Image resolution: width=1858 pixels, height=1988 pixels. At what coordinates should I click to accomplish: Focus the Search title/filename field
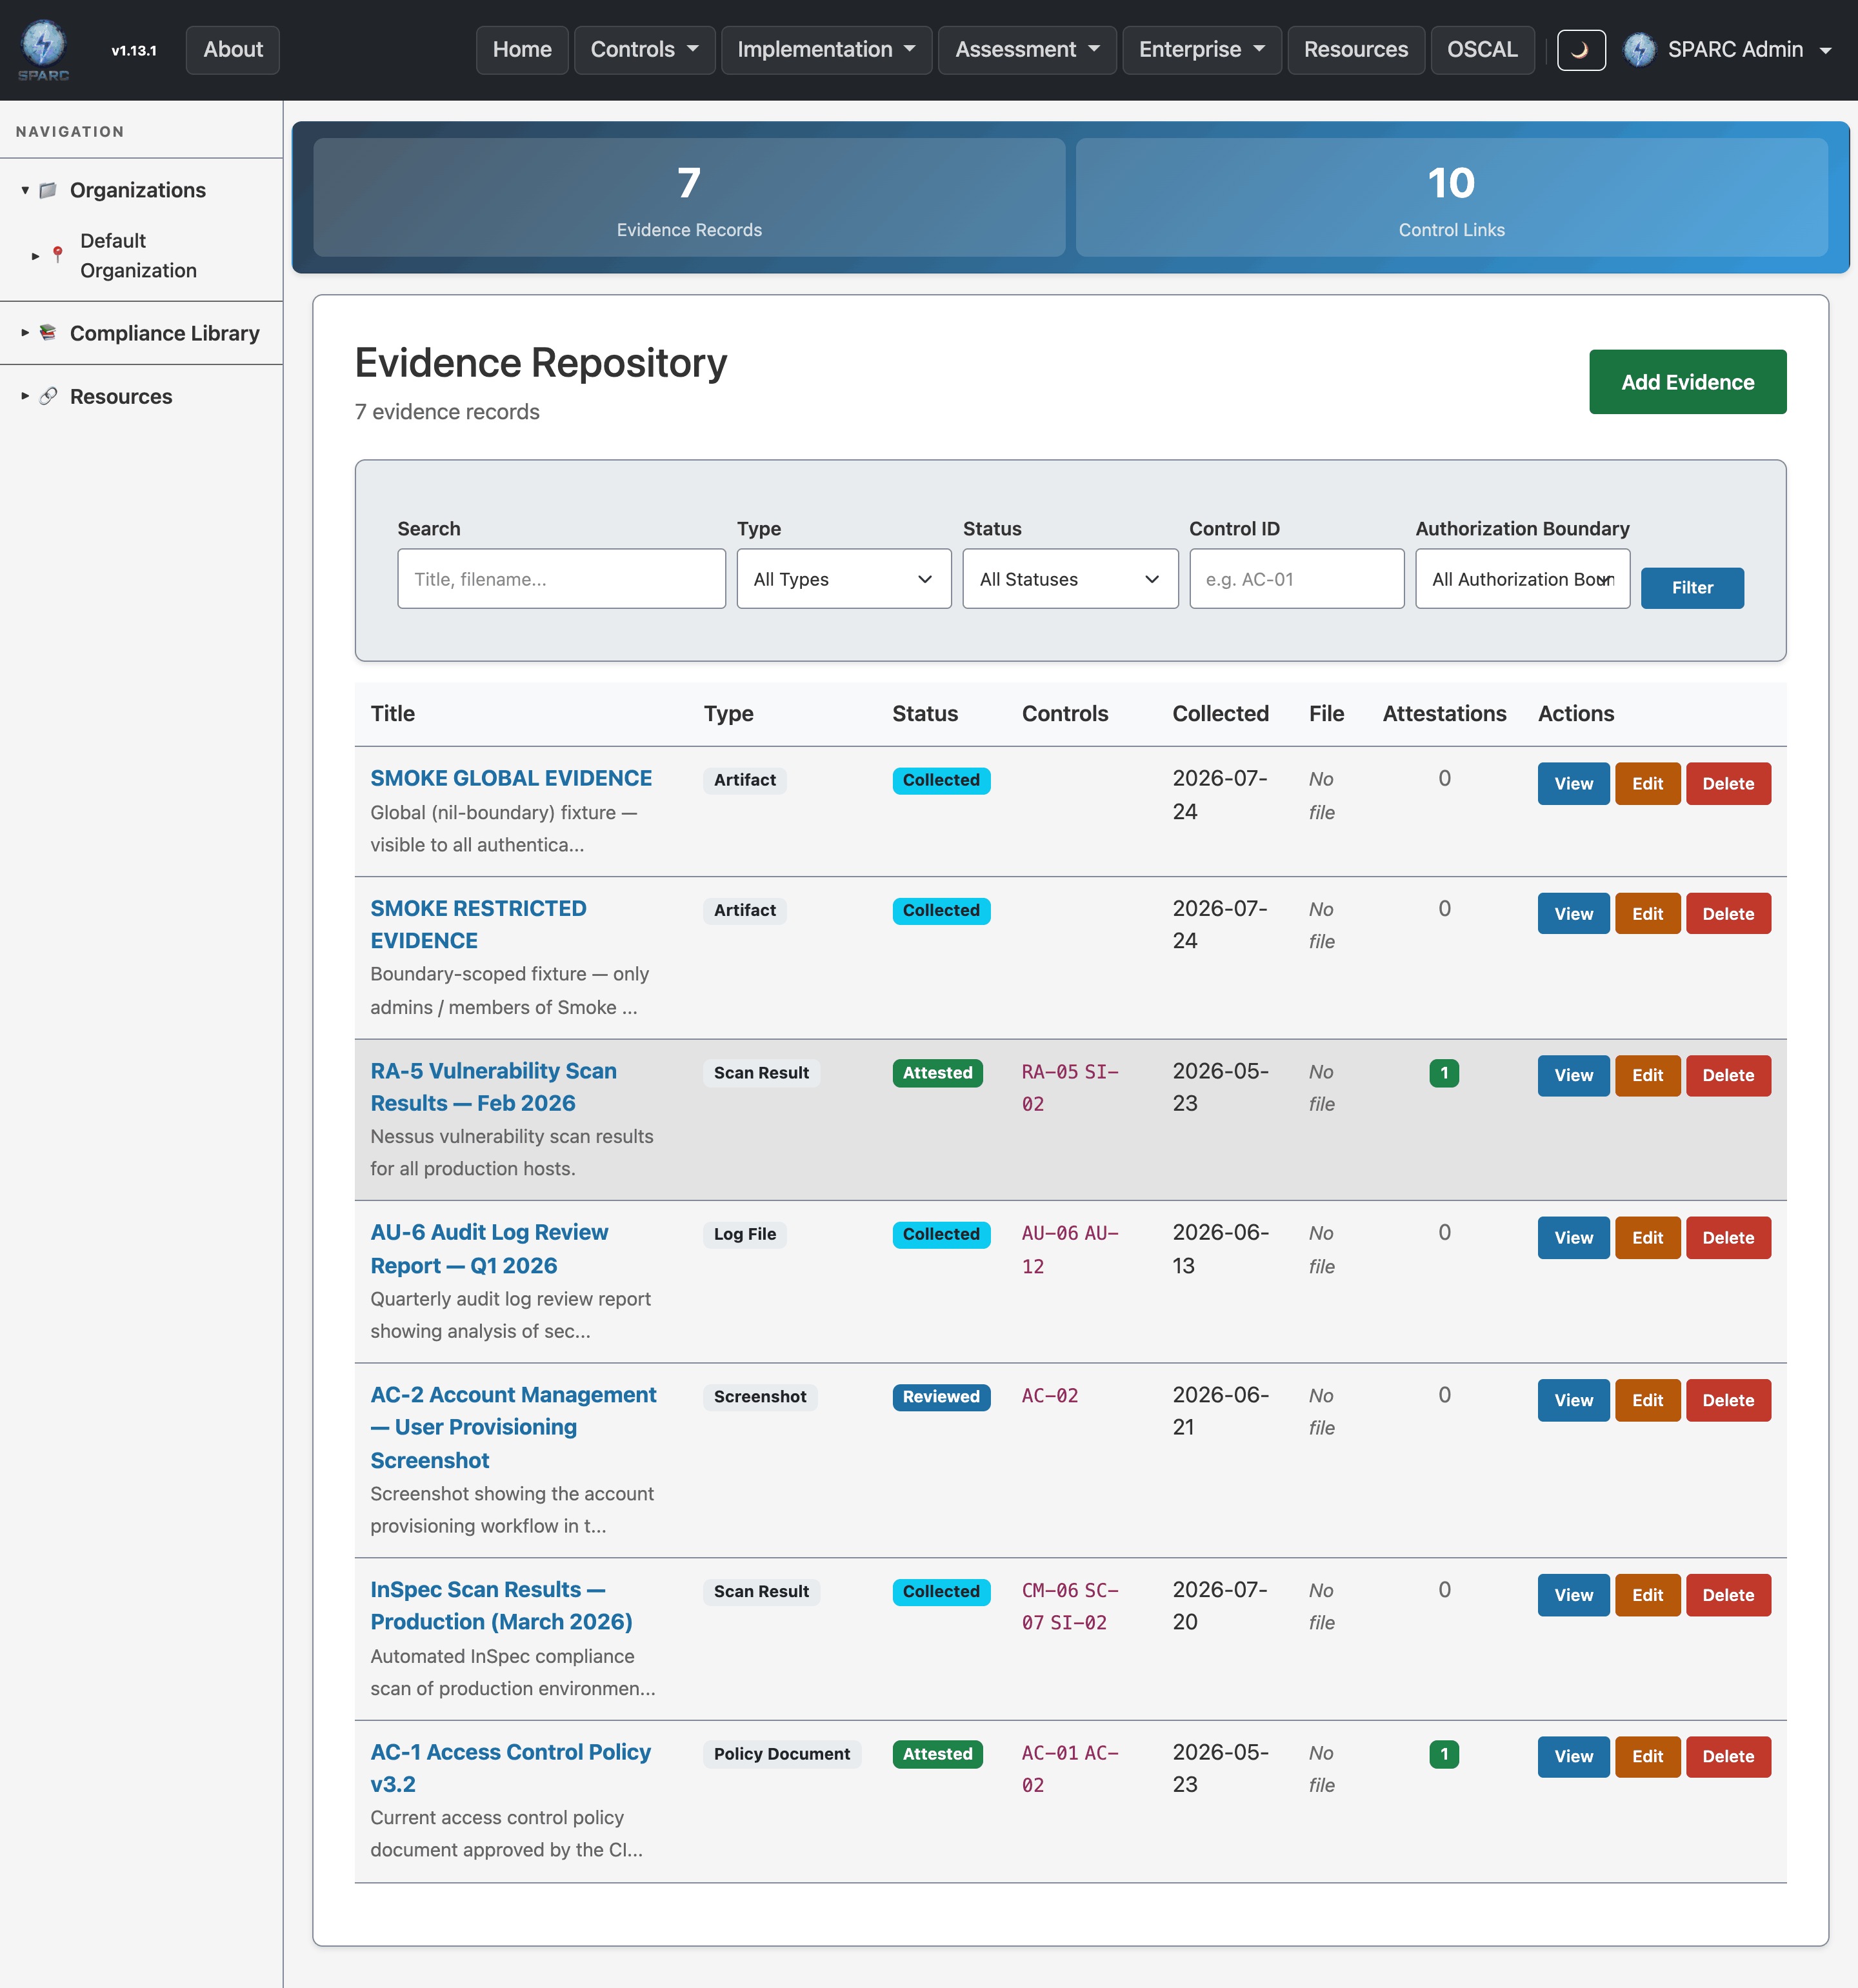(x=561, y=579)
